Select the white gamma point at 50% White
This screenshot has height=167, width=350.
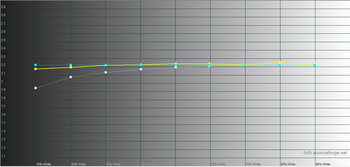(176, 67)
